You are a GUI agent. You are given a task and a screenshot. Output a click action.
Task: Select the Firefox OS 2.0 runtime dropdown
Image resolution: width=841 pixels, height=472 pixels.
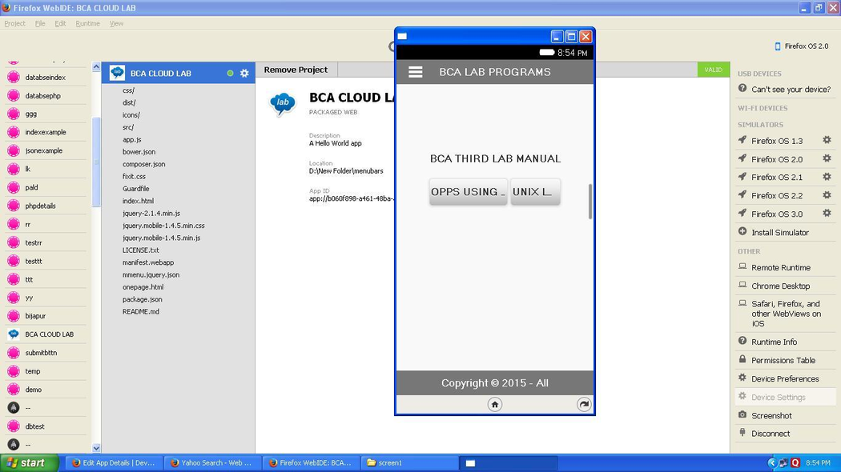pyautogui.click(x=801, y=46)
